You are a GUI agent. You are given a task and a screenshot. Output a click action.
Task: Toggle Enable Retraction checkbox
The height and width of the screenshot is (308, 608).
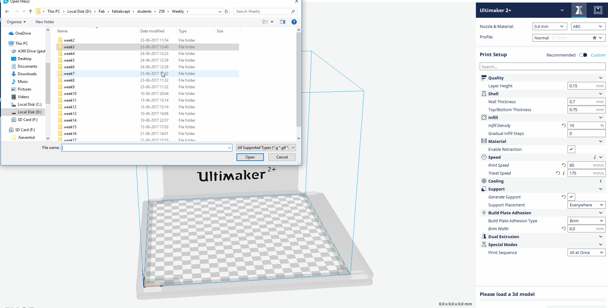point(571,149)
